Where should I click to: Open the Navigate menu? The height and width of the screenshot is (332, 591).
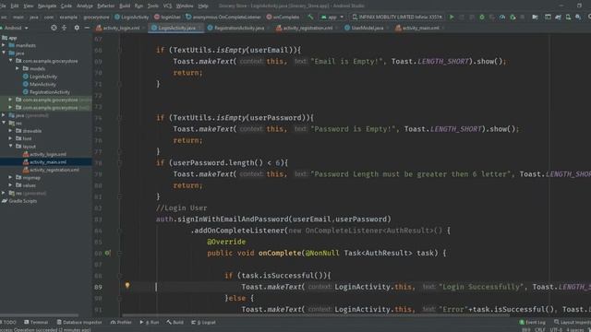[x=47, y=6]
